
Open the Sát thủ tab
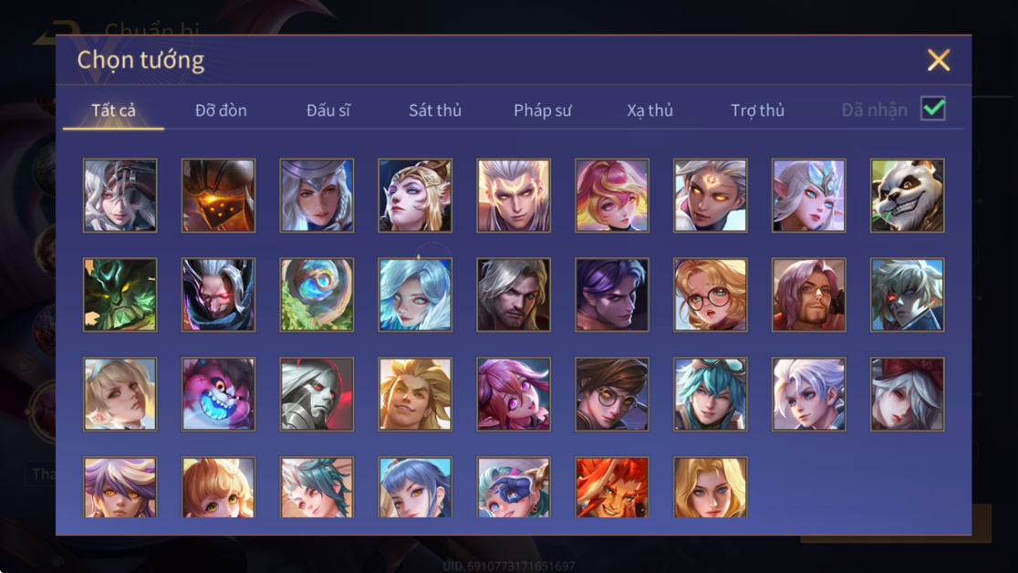(x=435, y=110)
